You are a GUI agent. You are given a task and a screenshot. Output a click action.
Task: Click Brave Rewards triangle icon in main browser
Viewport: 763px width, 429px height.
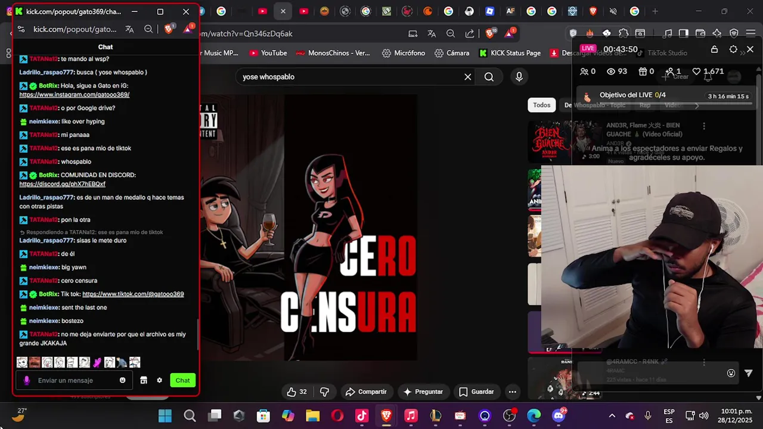510,34
